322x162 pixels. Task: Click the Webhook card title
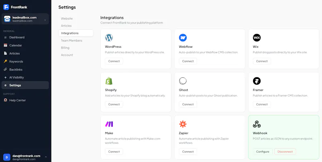tap(260, 133)
